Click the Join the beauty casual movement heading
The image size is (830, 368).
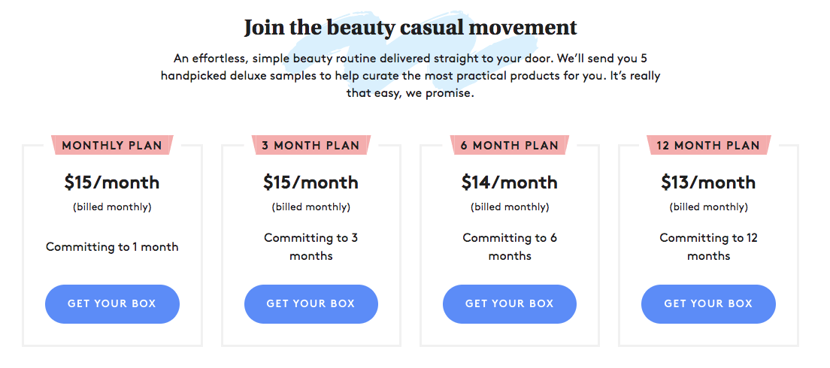[x=410, y=29]
